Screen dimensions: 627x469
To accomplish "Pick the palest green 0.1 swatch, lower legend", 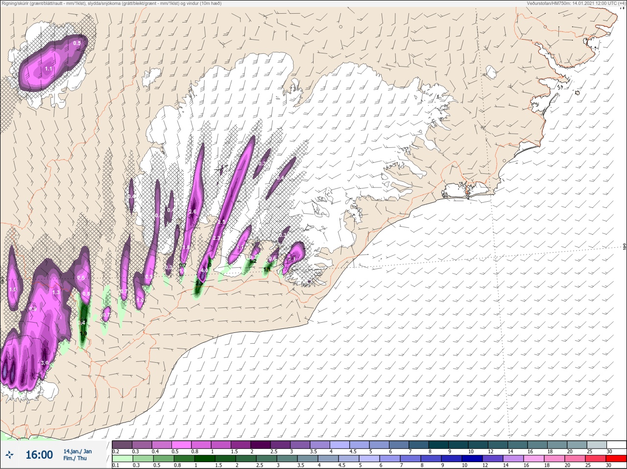I will point(122,459).
